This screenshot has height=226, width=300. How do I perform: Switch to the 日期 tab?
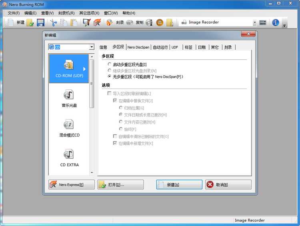click(x=202, y=47)
